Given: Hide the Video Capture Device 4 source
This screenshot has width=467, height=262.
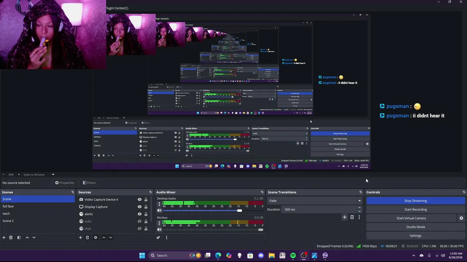Looking at the screenshot, I should pyautogui.click(x=139, y=199).
